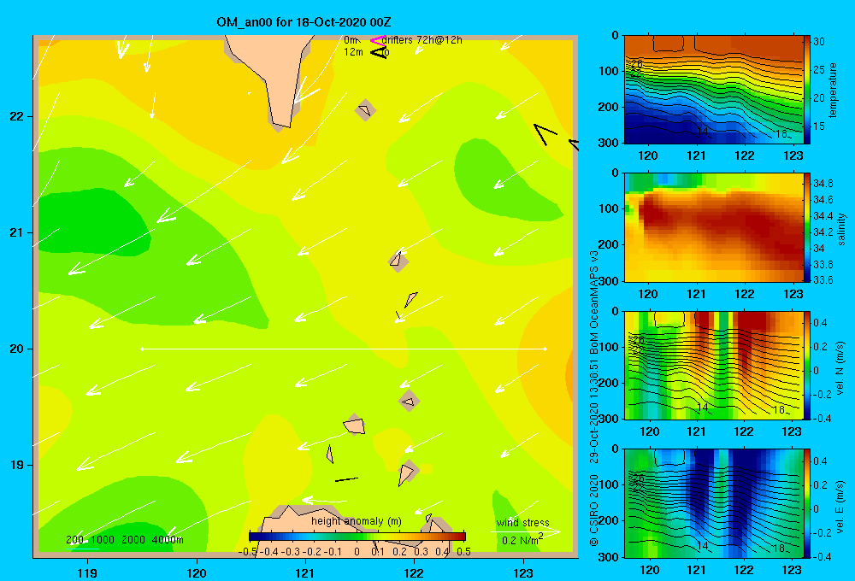The width and height of the screenshot is (855, 581).
Task: Click the black 12m drifter marker in legend
Action: click(x=379, y=52)
